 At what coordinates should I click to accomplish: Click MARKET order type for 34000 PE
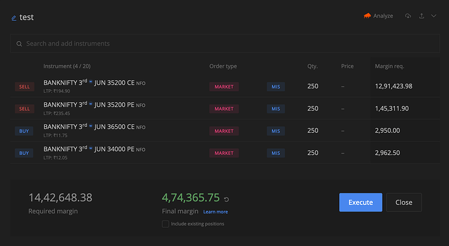pos(224,153)
